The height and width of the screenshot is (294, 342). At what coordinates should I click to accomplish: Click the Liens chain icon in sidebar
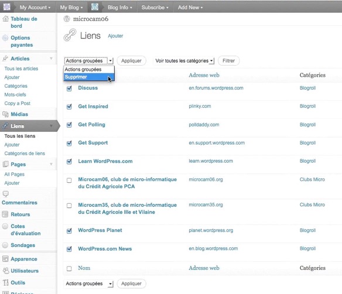point(5,126)
